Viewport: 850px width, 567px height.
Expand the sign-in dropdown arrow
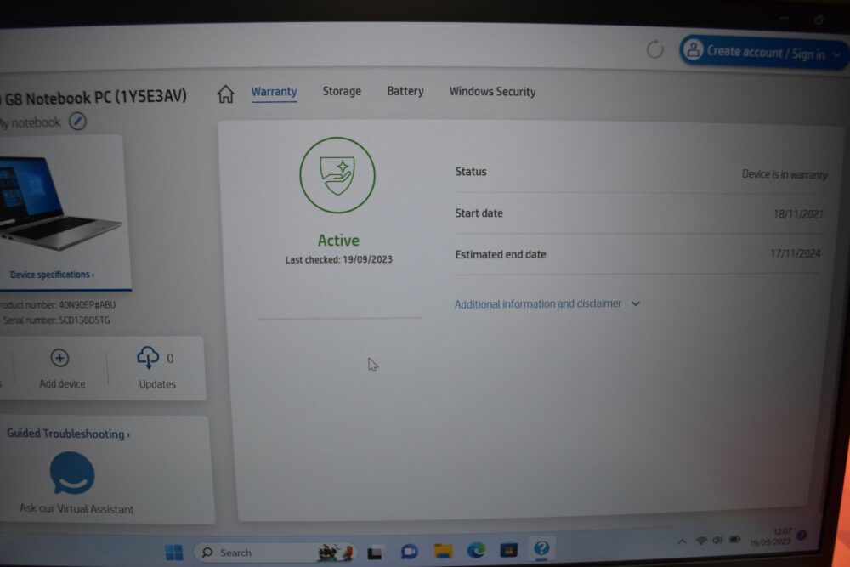(836, 54)
